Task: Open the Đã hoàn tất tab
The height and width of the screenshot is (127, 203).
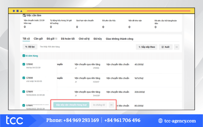Action: 68,39
